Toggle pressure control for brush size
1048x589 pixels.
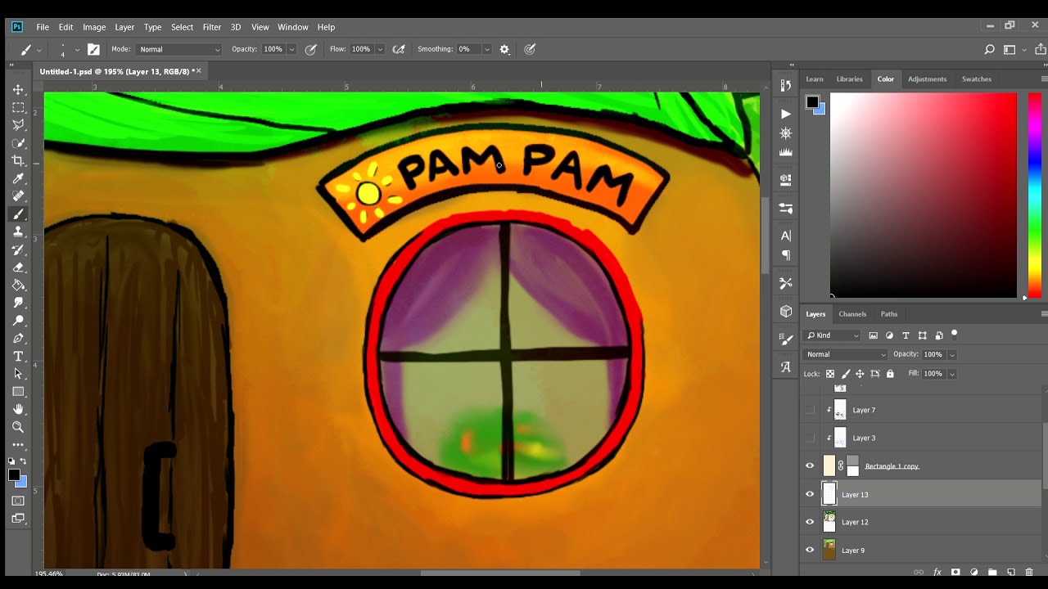[530, 49]
